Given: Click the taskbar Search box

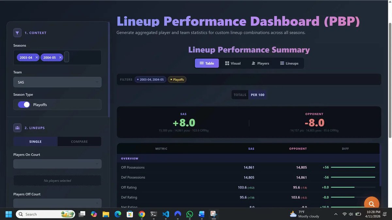Looking at the screenshot, I should [45, 214].
